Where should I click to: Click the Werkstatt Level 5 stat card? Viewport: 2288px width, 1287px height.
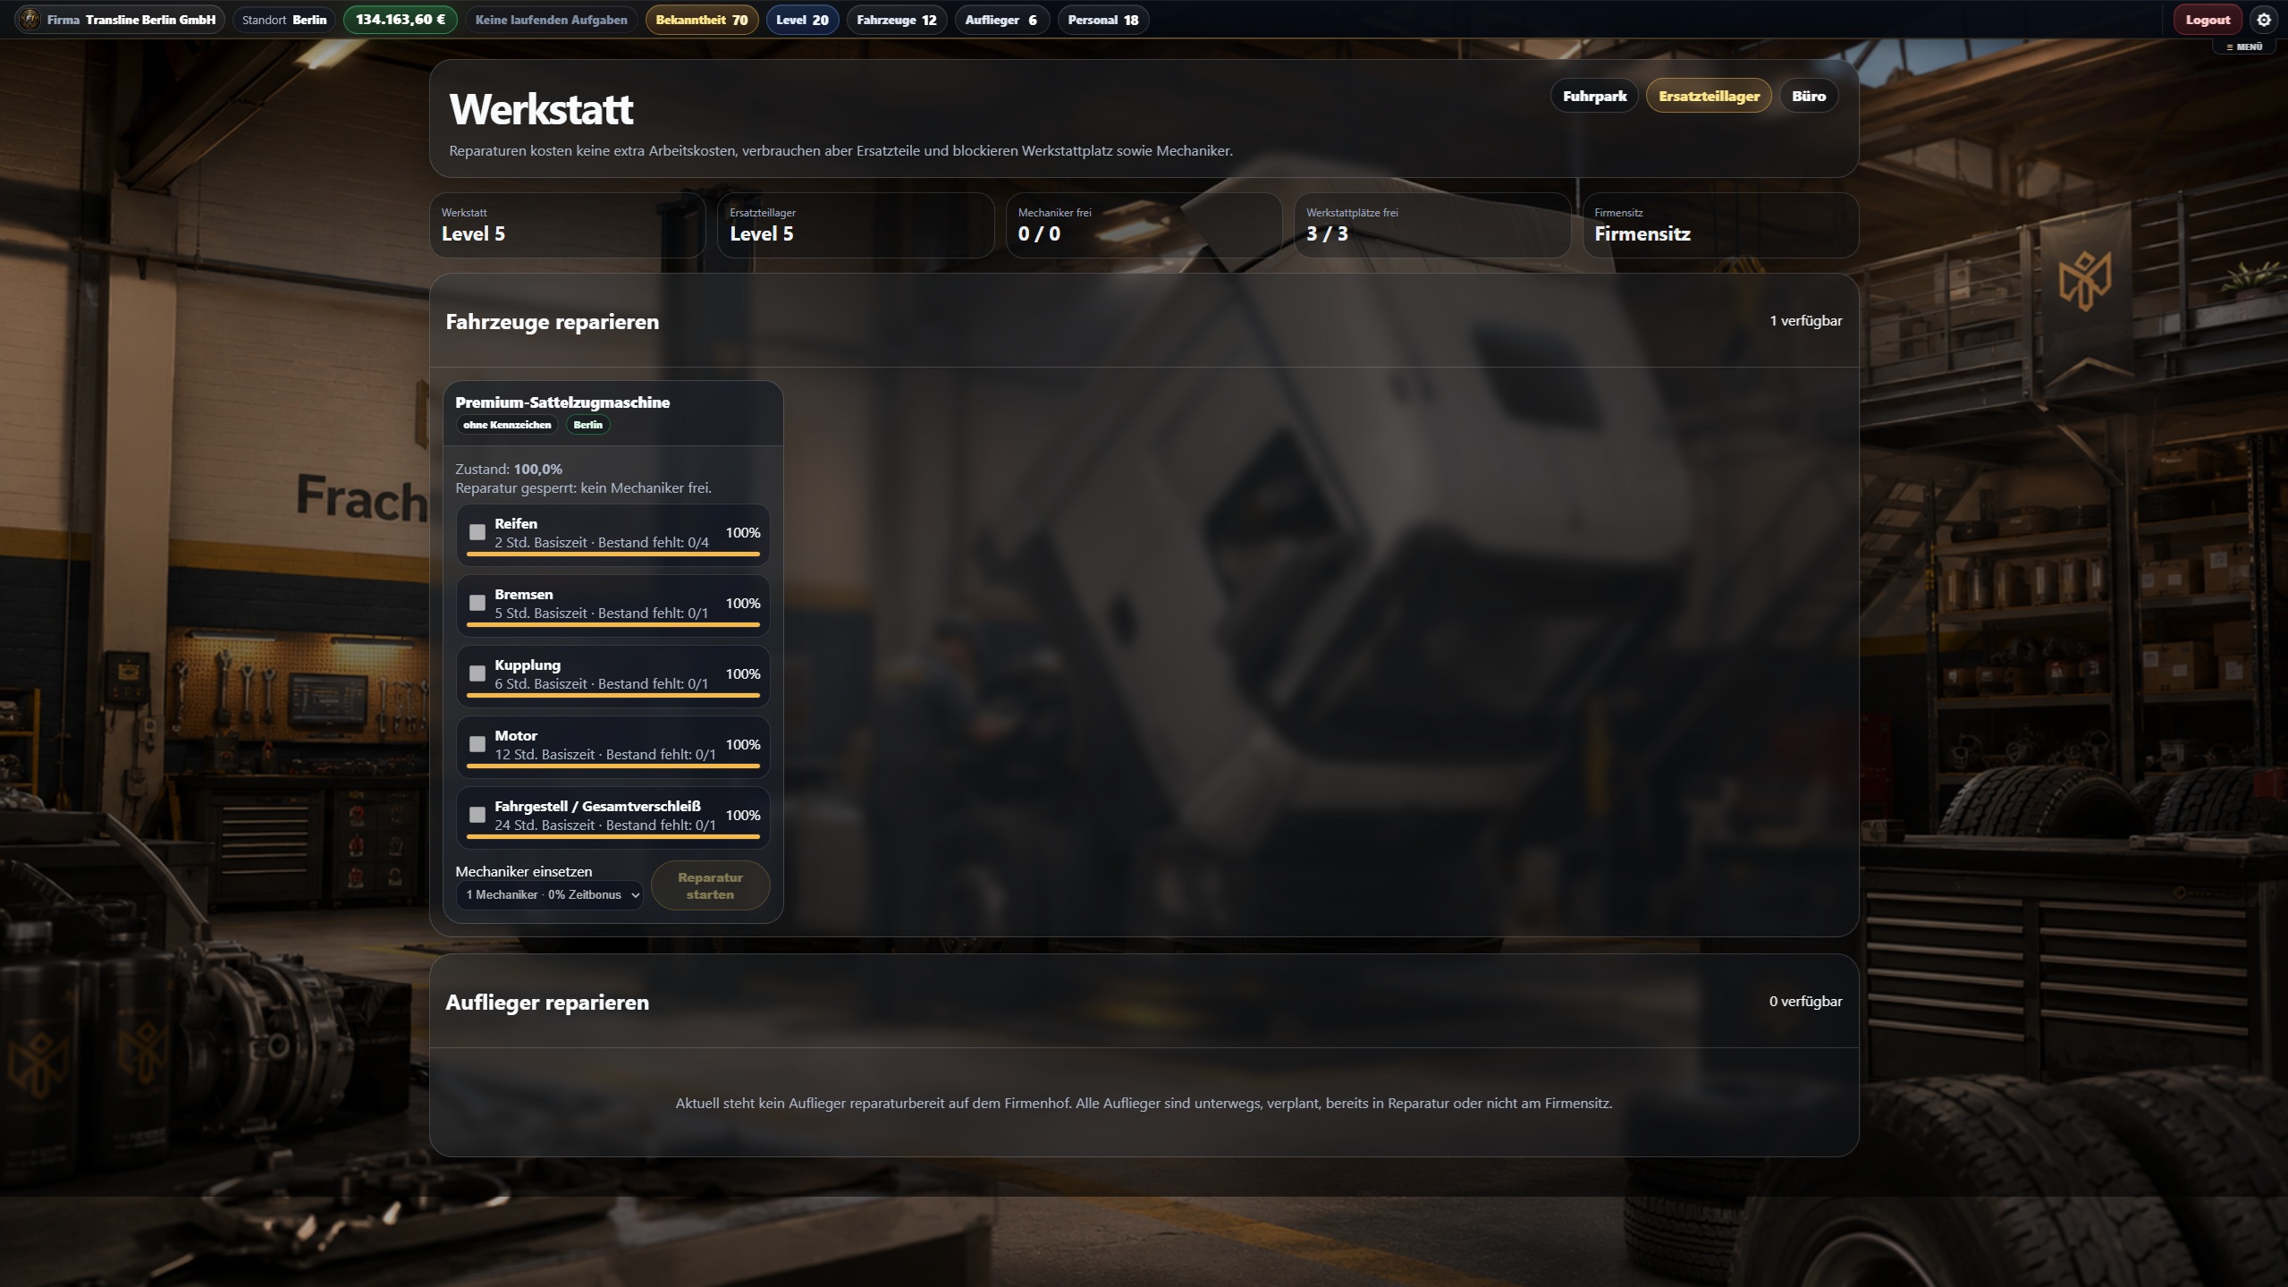tap(568, 225)
